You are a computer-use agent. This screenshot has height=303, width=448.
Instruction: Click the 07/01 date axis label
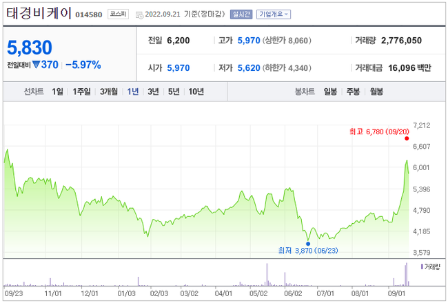coord(325,293)
